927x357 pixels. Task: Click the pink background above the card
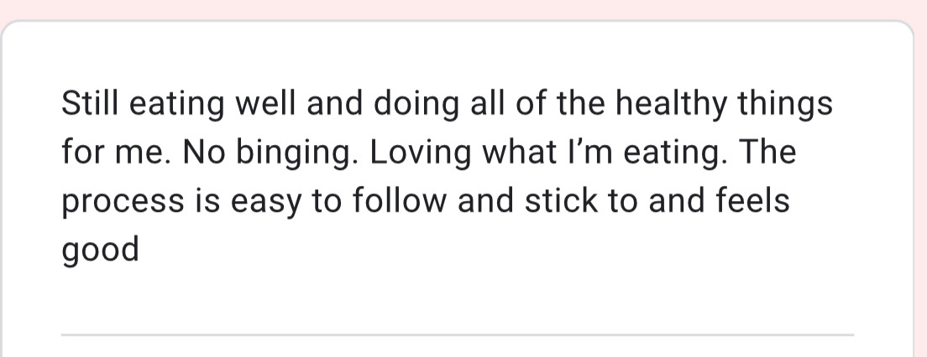pyautogui.click(x=463, y=9)
